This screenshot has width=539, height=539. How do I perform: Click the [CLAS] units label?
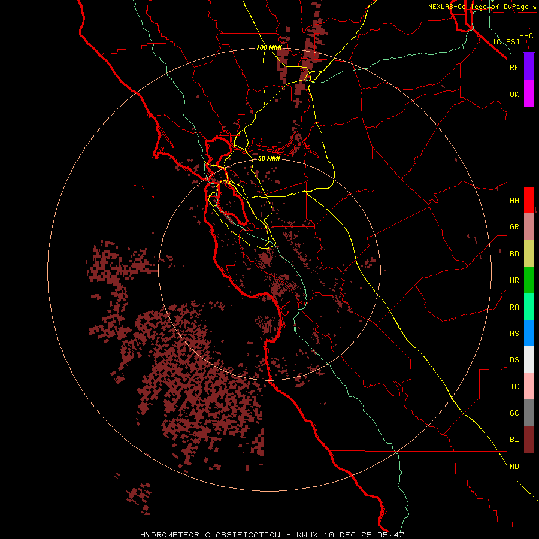tap(506, 41)
